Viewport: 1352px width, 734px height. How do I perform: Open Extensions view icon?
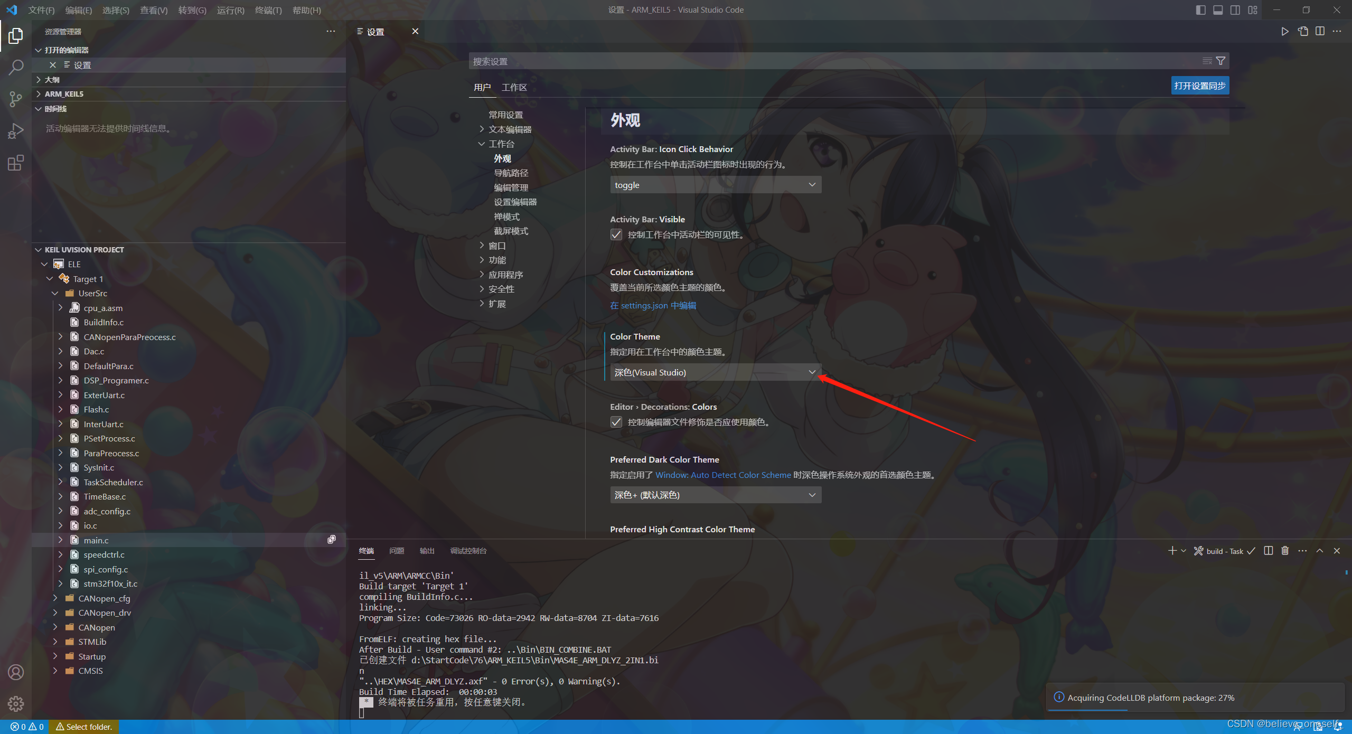click(x=16, y=163)
